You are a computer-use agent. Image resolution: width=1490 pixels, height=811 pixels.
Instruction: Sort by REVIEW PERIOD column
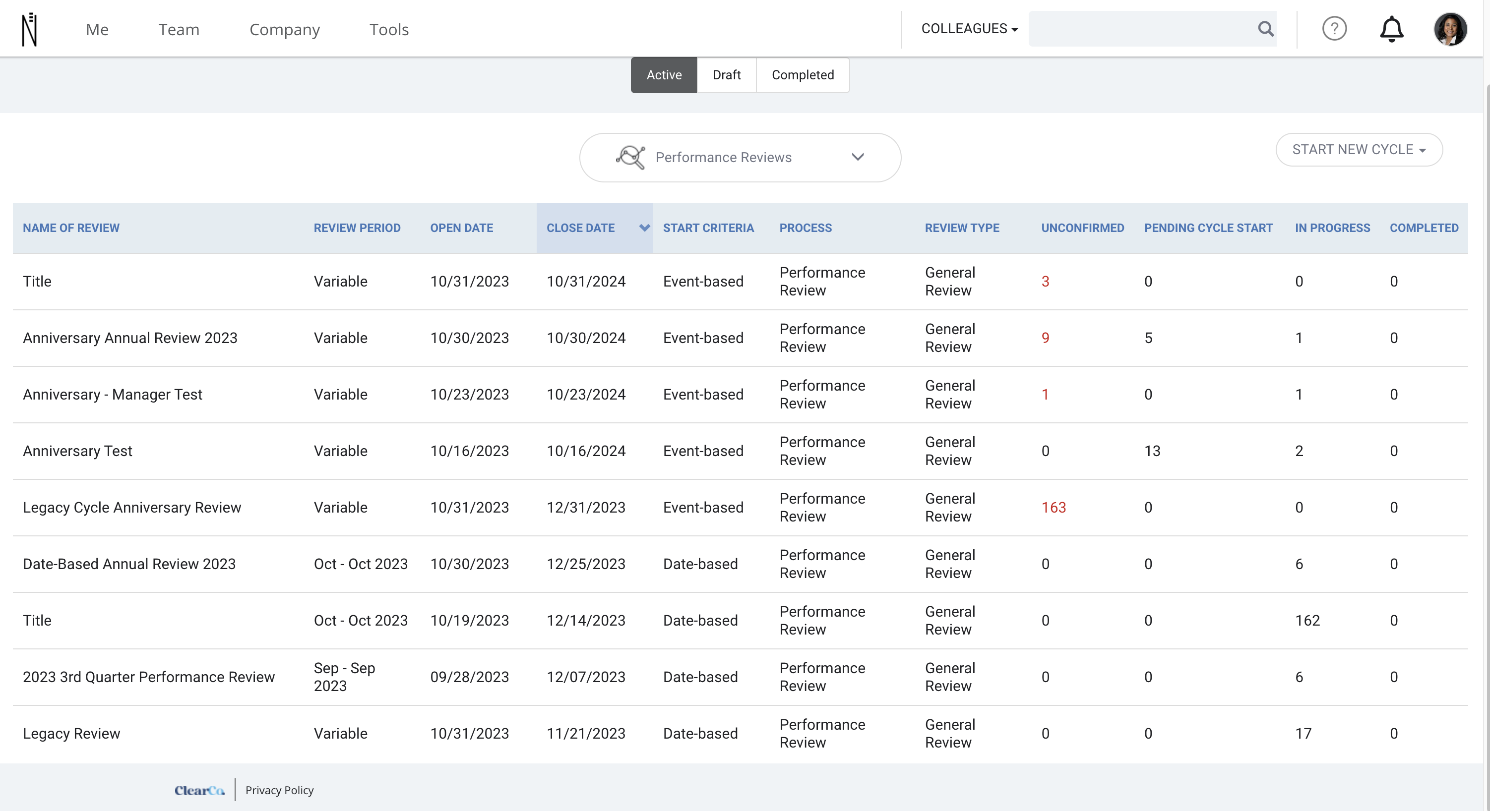point(357,228)
